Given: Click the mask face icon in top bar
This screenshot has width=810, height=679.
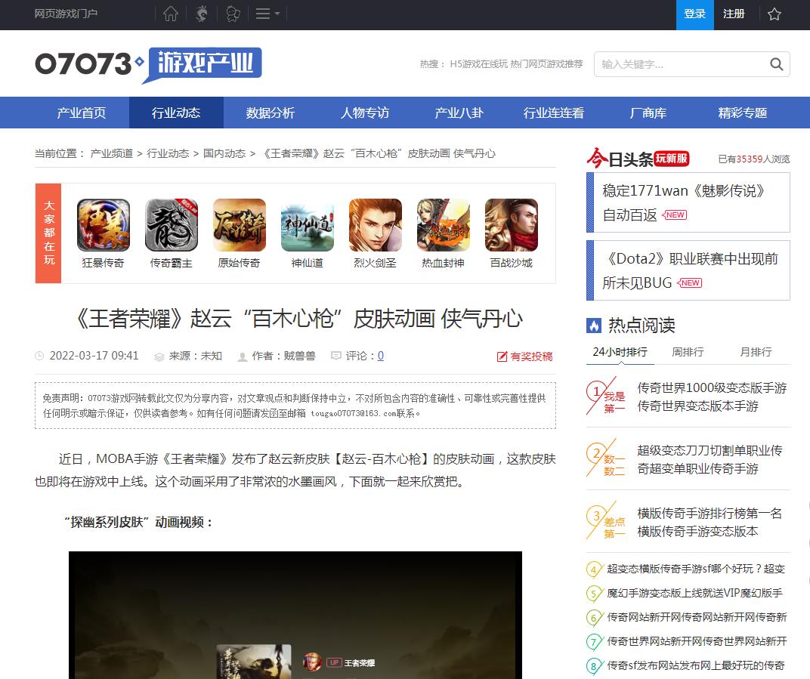Looking at the screenshot, I should (x=233, y=14).
